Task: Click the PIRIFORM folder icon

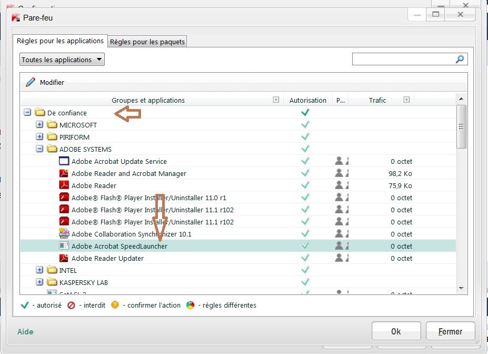Action: [52, 136]
